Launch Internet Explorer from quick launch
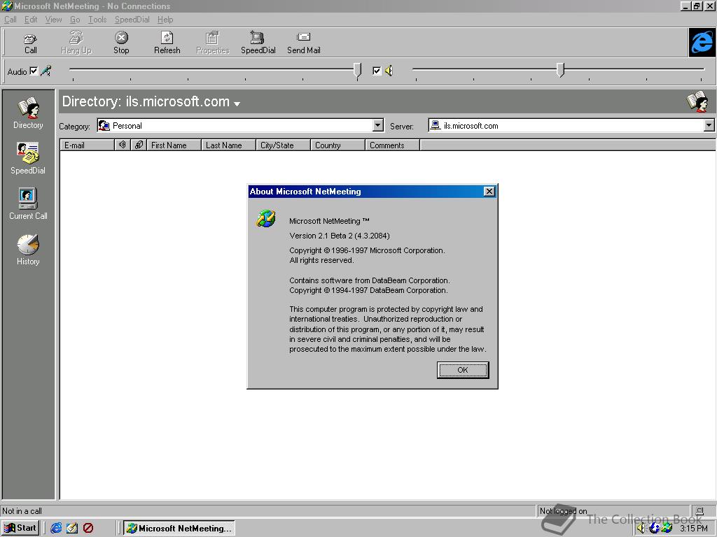This screenshot has height=537, width=717. [x=56, y=528]
